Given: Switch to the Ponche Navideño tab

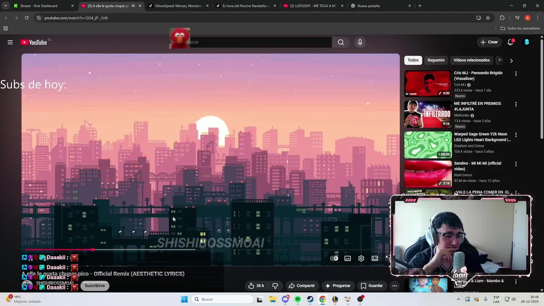Looking at the screenshot, I should pos(246,6).
